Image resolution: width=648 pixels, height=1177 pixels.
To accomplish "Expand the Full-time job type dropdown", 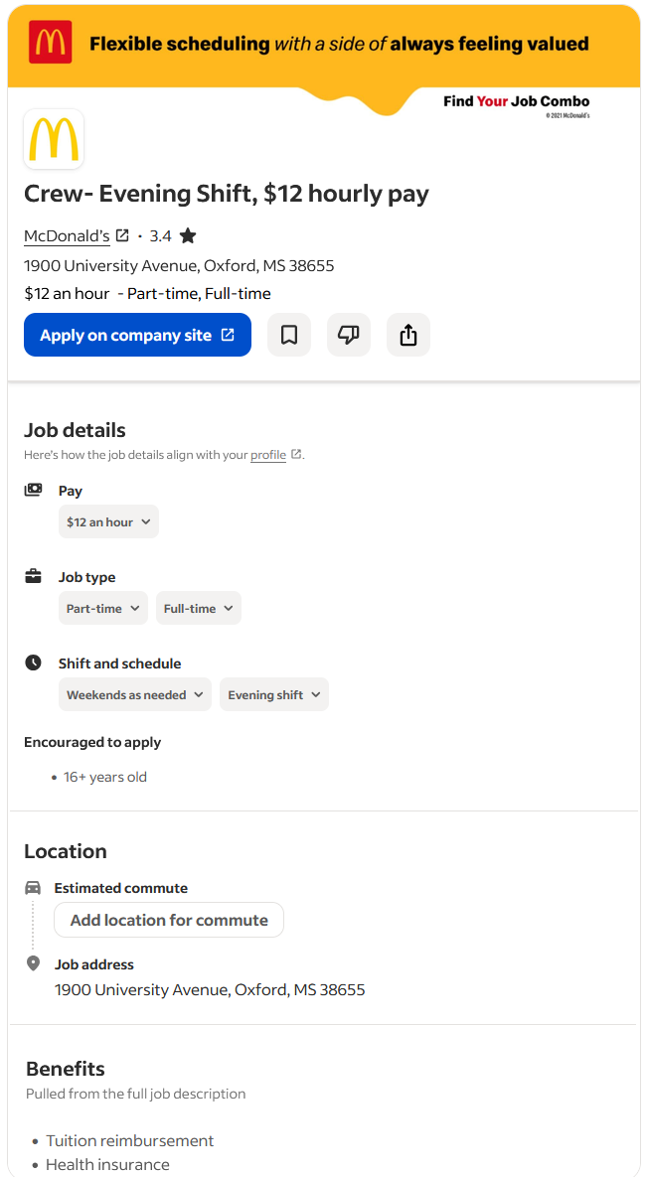I will [199, 608].
